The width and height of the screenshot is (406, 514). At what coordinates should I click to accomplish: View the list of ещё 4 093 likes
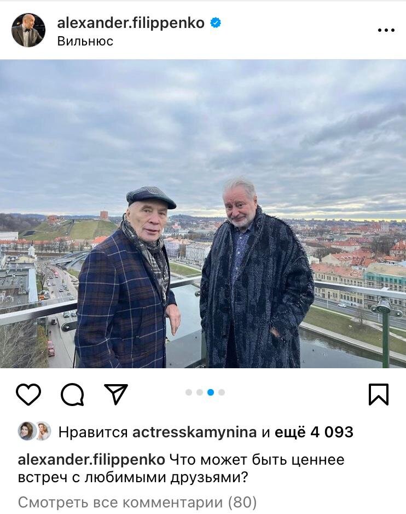(314, 432)
